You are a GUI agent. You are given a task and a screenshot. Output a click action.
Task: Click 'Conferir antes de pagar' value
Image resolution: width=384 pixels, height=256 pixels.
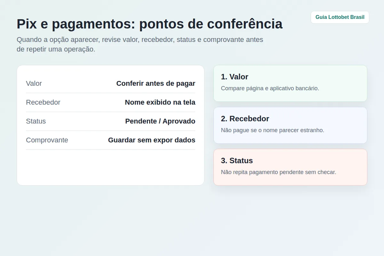[x=156, y=84]
